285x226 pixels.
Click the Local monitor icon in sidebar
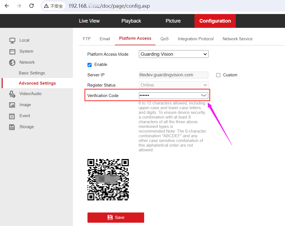click(x=12, y=41)
